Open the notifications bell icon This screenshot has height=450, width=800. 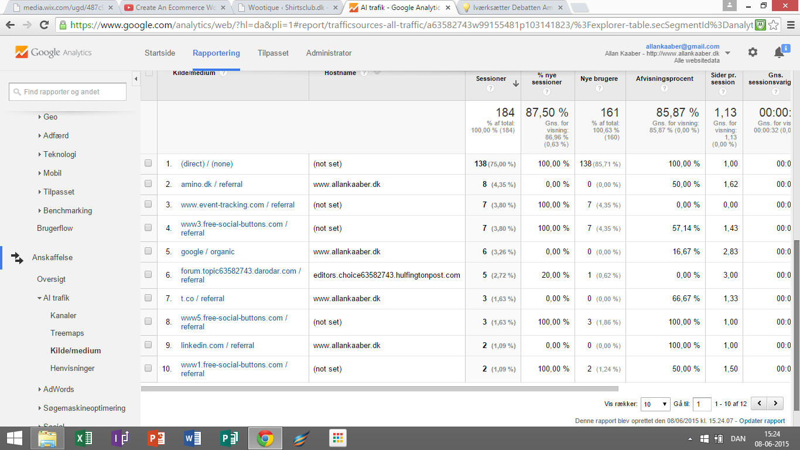pos(779,53)
